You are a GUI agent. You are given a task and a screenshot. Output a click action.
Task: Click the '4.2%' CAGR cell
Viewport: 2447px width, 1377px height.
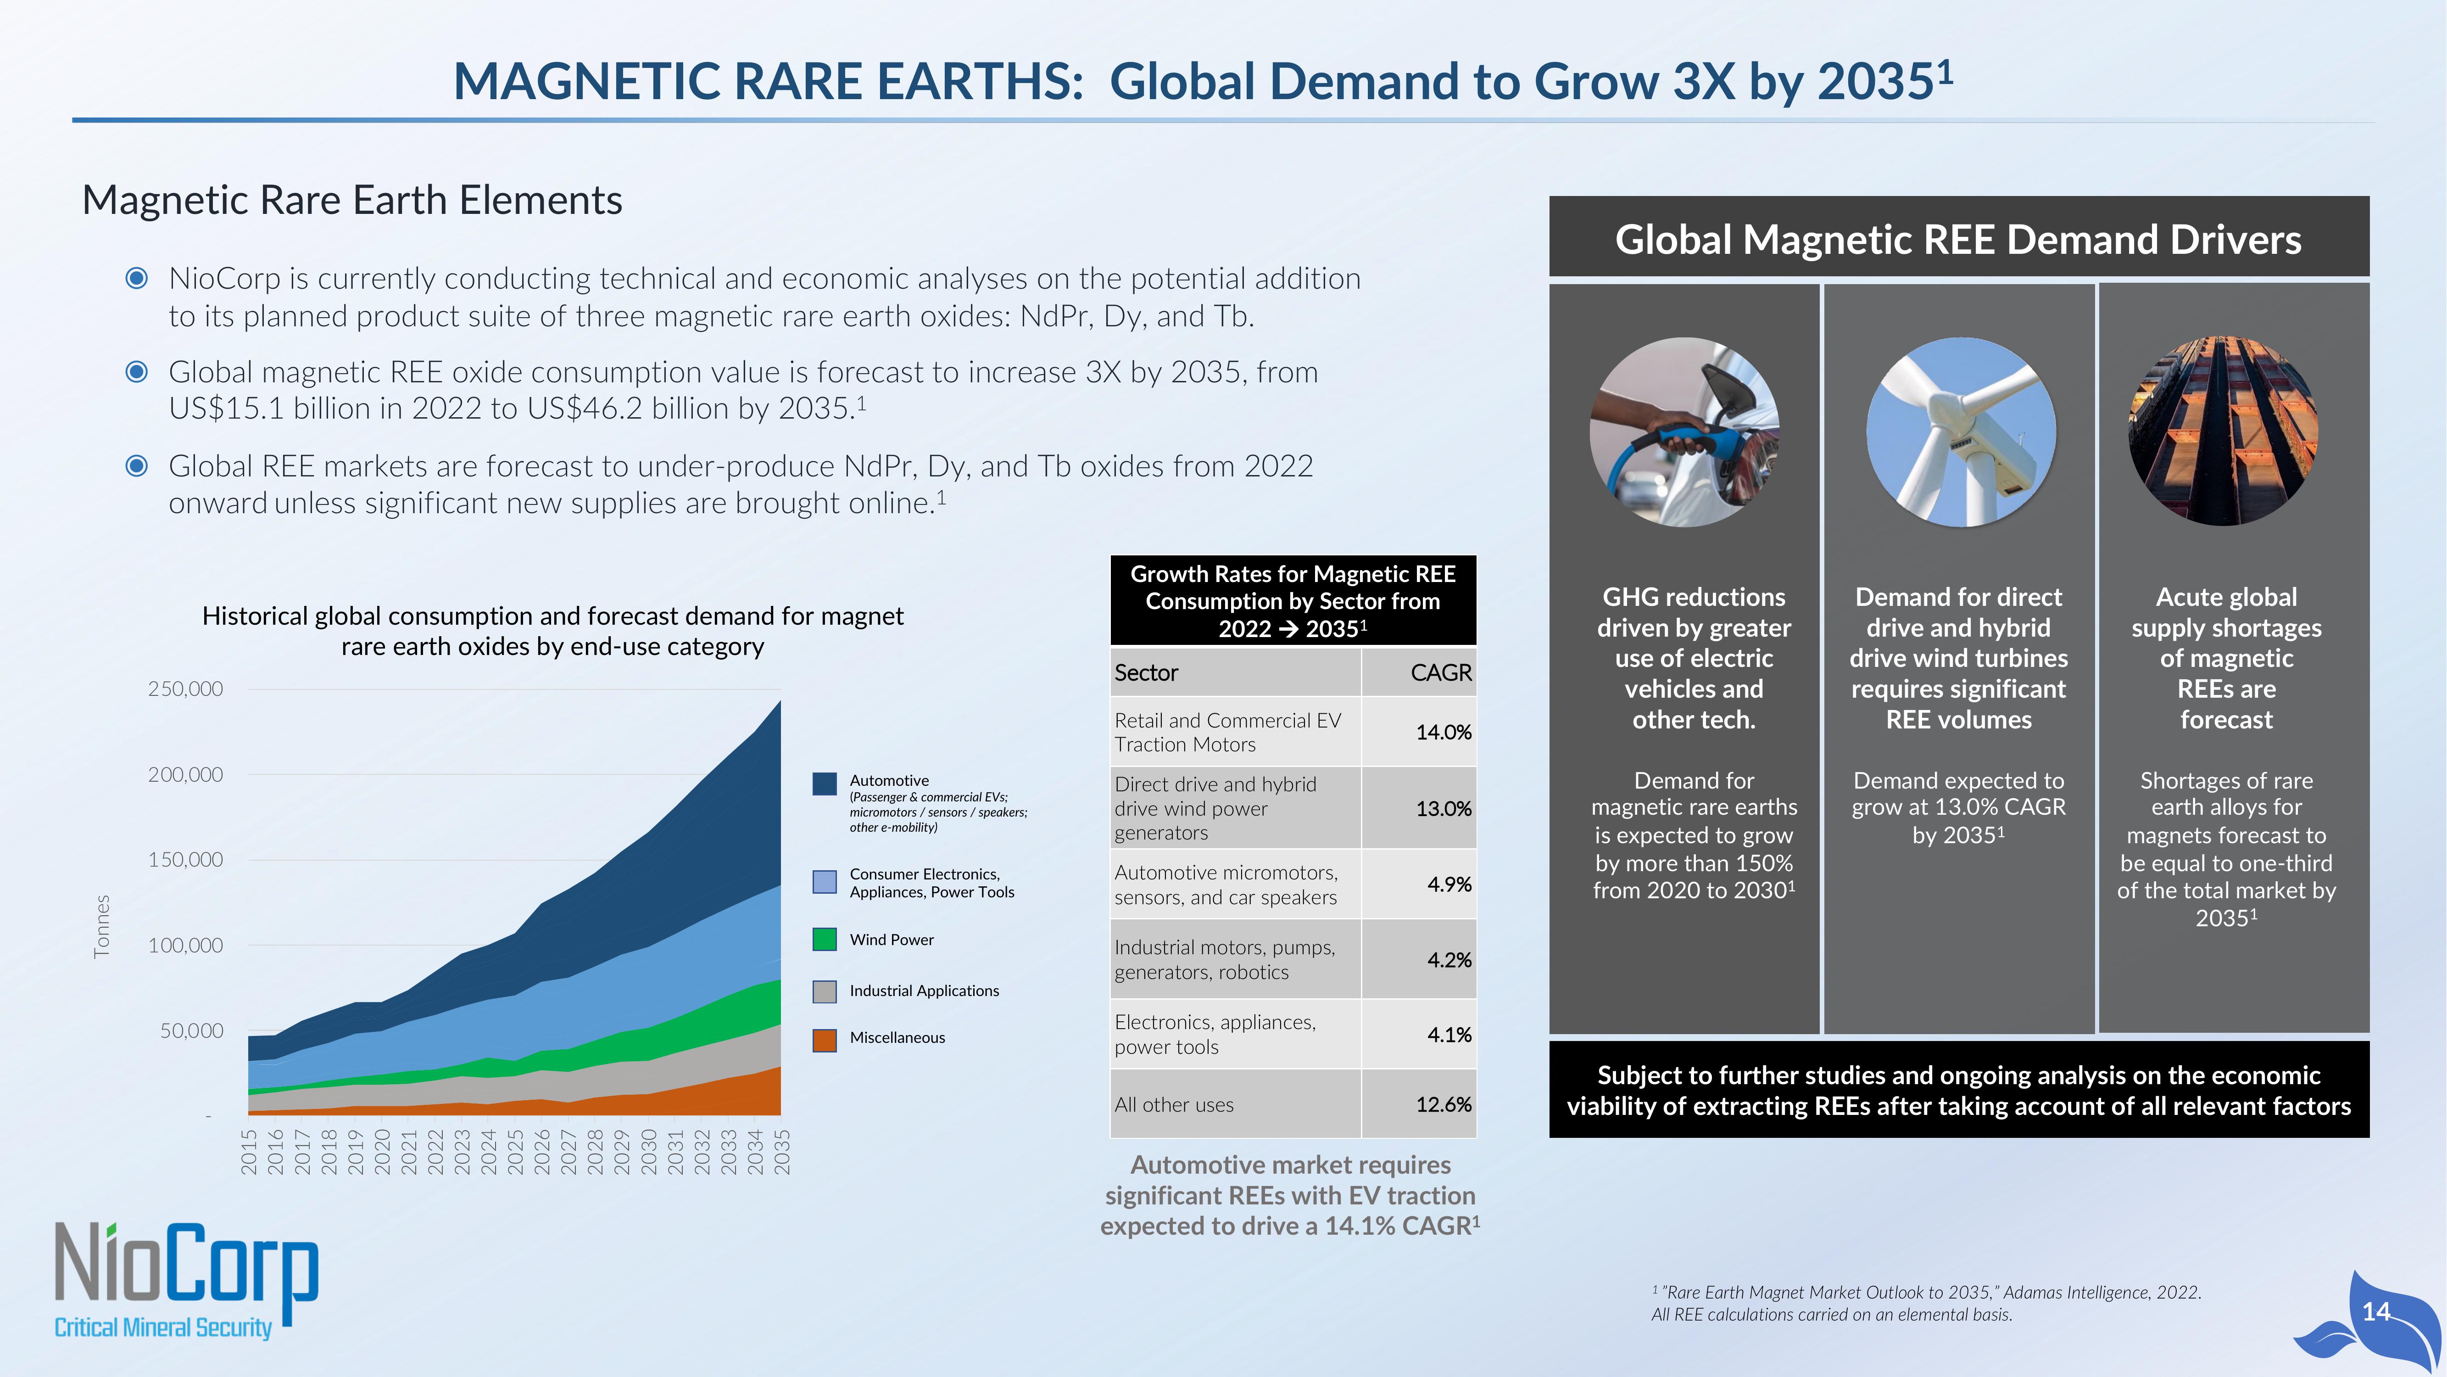[1419, 960]
